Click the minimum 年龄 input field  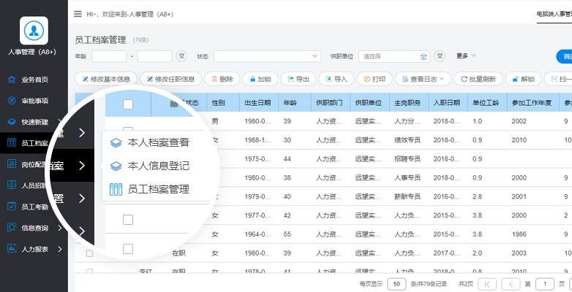tap(109, 56)
